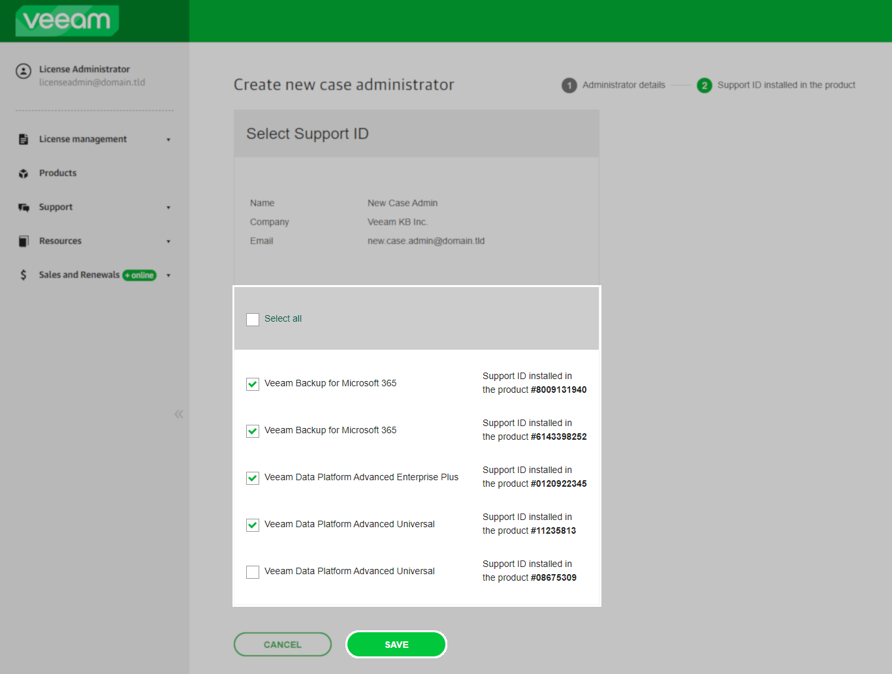Open the Support menu item
The image size is (892, 674).
(56, 207)
